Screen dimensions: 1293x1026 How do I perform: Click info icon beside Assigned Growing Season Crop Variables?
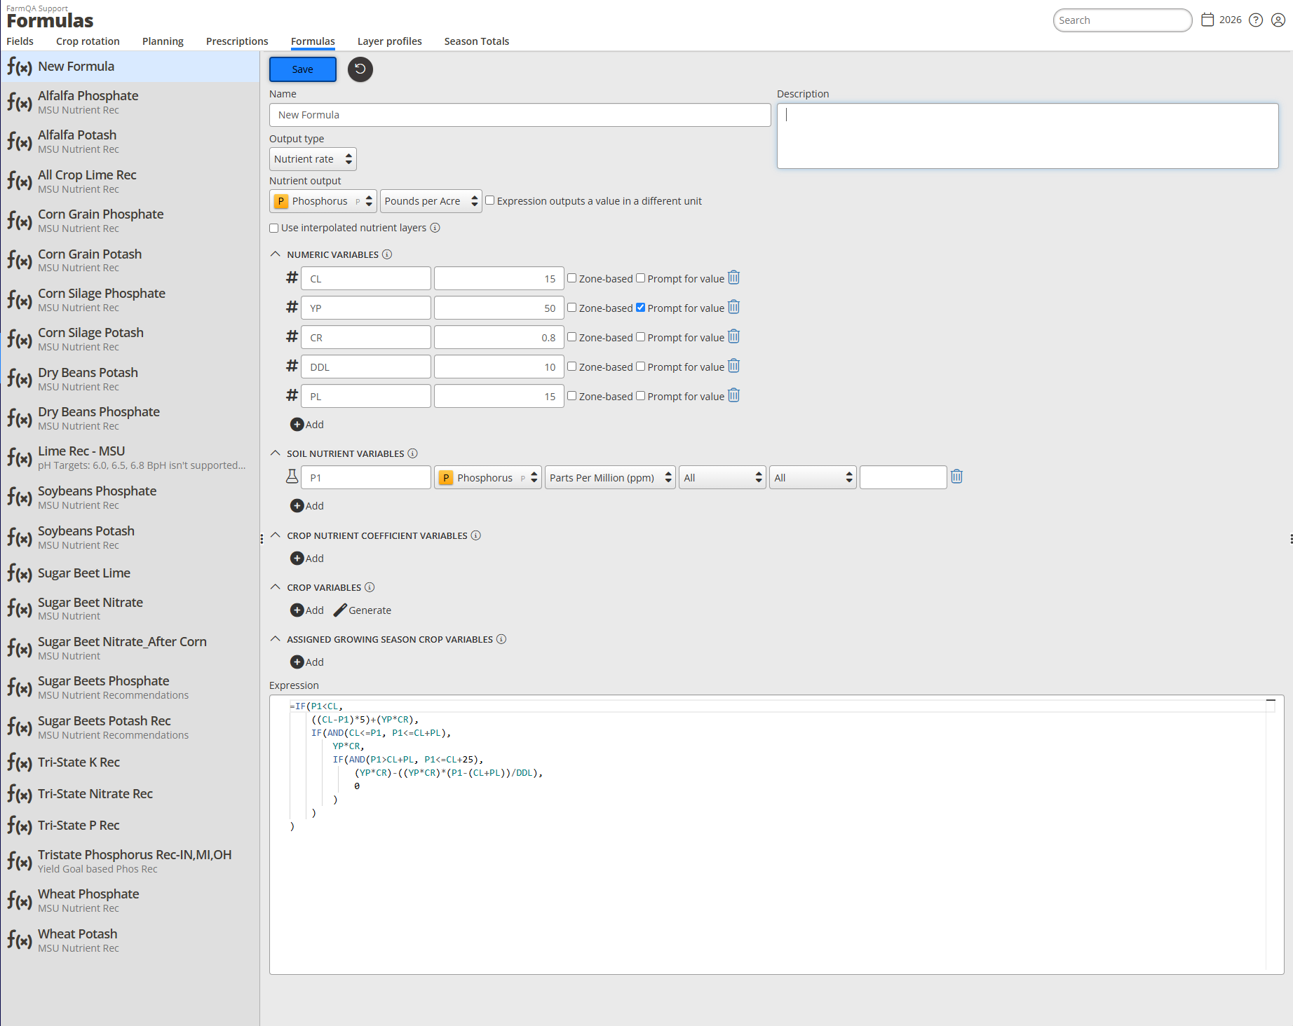point(501,639)
